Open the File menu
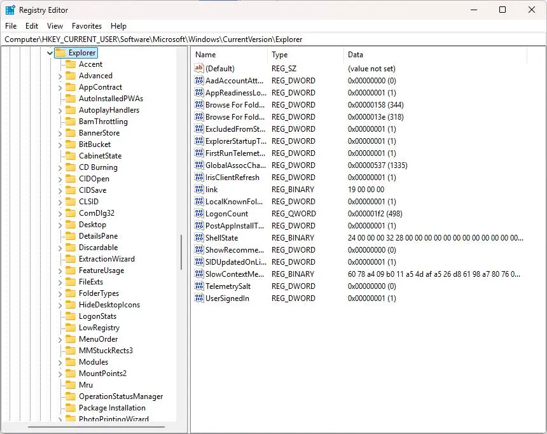 (11, 26)
